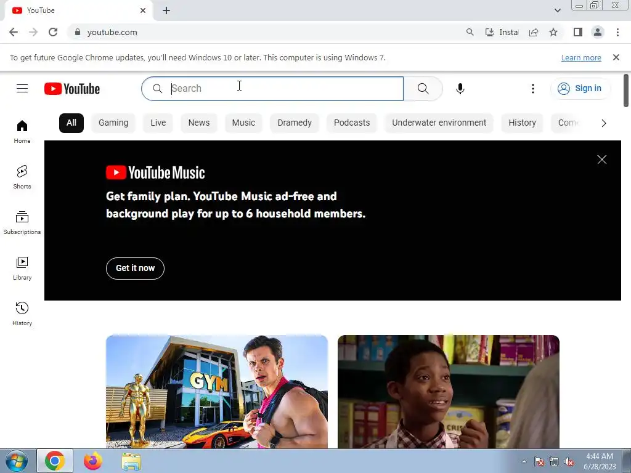The height and width of the screenshot is (473, 631).
Task: Toggle the Chrome side panel
Action: point(578,32)
